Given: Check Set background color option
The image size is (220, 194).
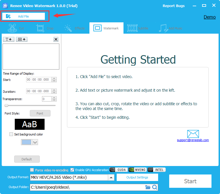Looking at the screenshot, I should pos(11,134).
